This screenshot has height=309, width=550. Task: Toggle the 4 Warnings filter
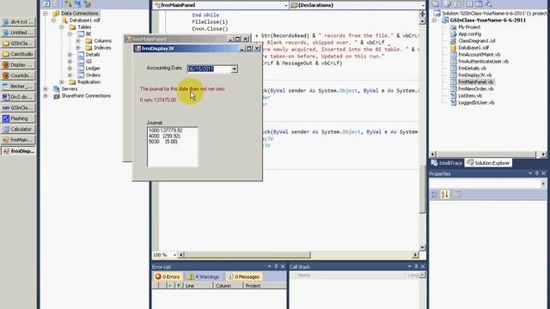pyautogui.click(x=204, y=276)
